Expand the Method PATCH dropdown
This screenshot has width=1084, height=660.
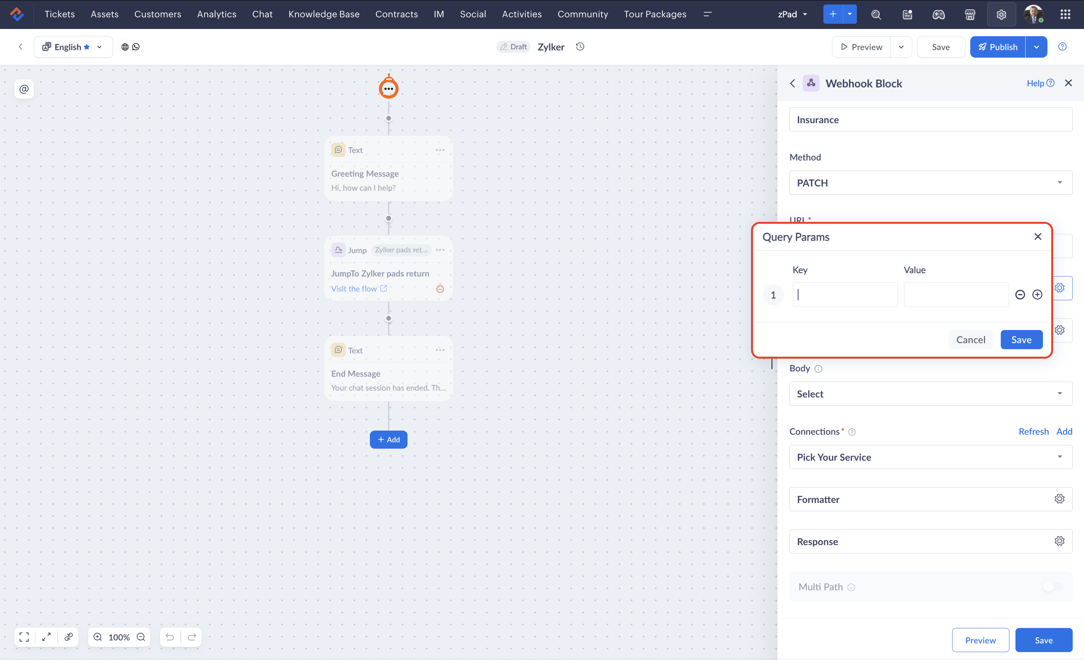(930, 183)
